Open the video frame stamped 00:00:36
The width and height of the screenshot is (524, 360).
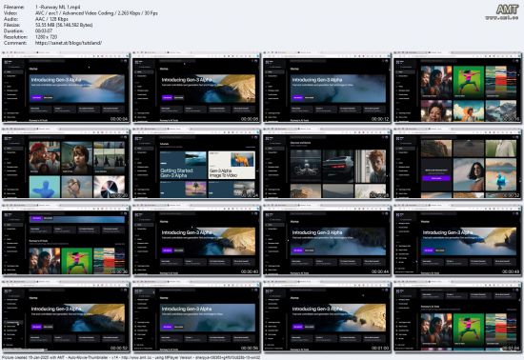(x=66, y=240)
